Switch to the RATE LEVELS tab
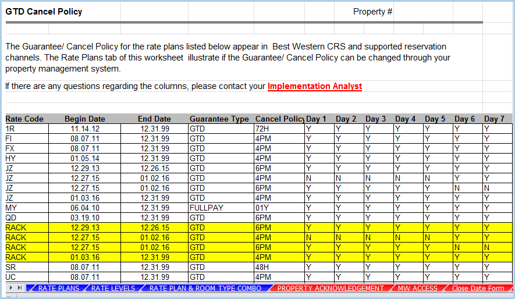515x299 pixels. pos(113,289)
